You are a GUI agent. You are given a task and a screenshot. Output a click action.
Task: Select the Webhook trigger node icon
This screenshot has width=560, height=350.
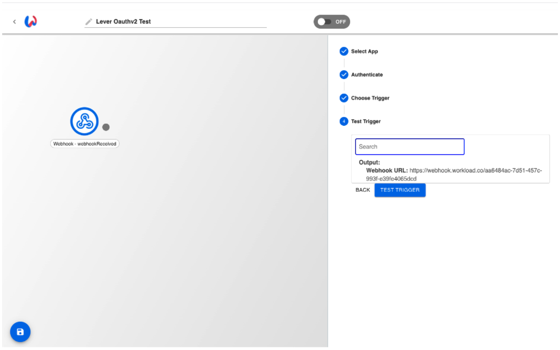click(84, 121)
